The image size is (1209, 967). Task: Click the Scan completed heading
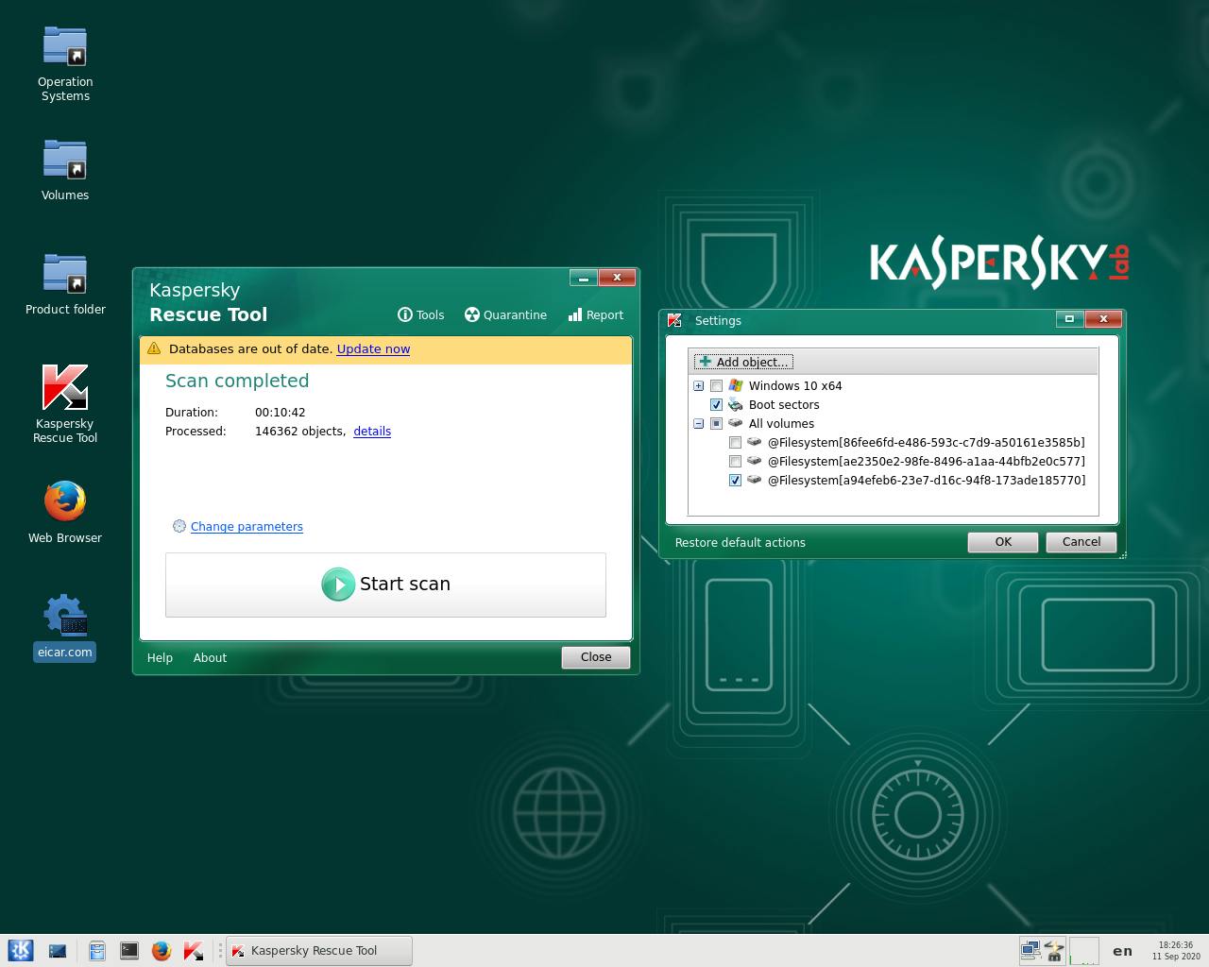click(237, 381)
